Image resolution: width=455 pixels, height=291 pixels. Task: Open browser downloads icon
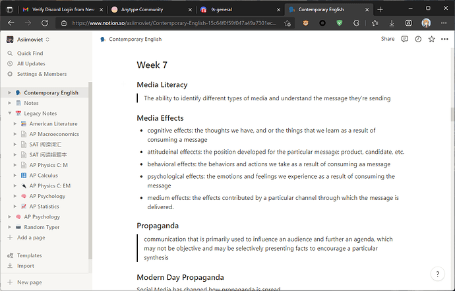click(x=392, y=23)
